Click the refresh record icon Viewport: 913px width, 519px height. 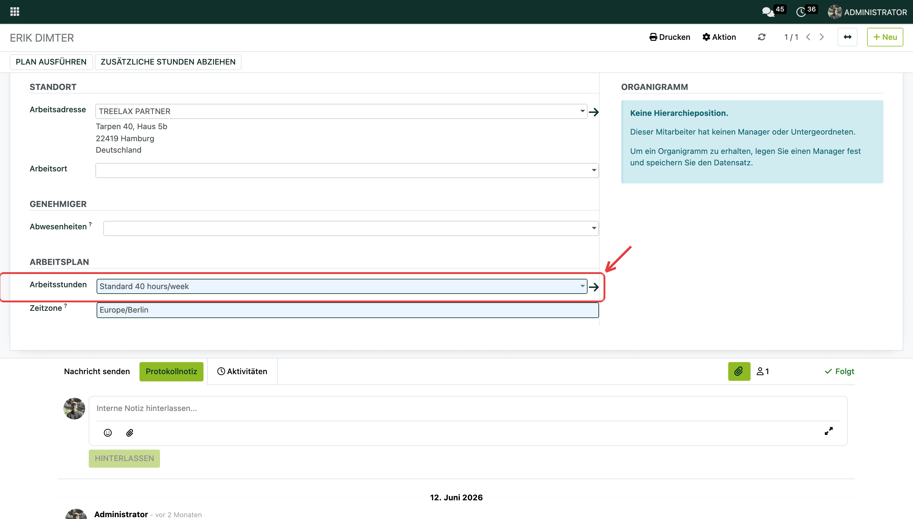click(x=761, y=37)
